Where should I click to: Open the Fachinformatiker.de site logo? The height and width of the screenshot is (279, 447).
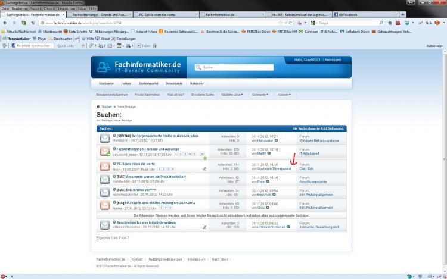[x=139, y=67]
